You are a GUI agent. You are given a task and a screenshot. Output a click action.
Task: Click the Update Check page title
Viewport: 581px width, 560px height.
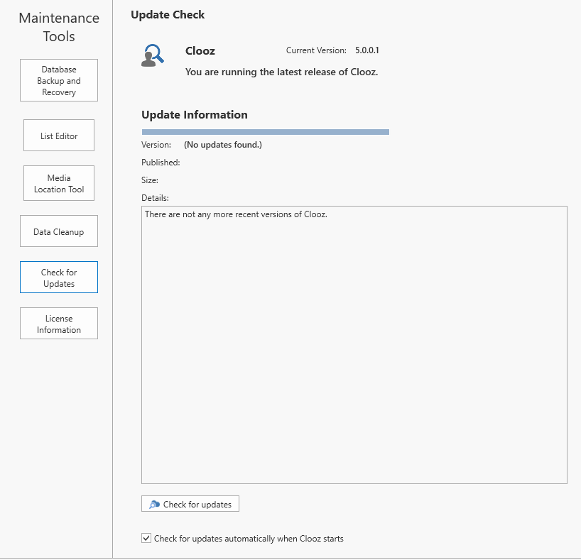tap(168, 14)
